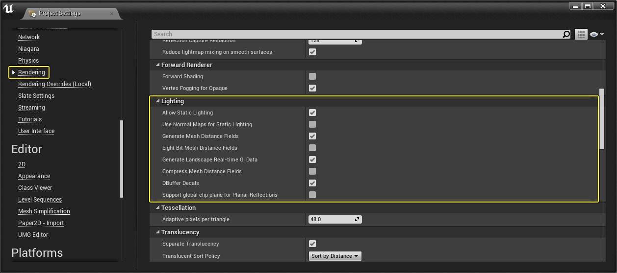Collapse the Forward Renderer section
Image resolution: width=617 pixels, height=273 pixels.
click(x=158, y=65)
